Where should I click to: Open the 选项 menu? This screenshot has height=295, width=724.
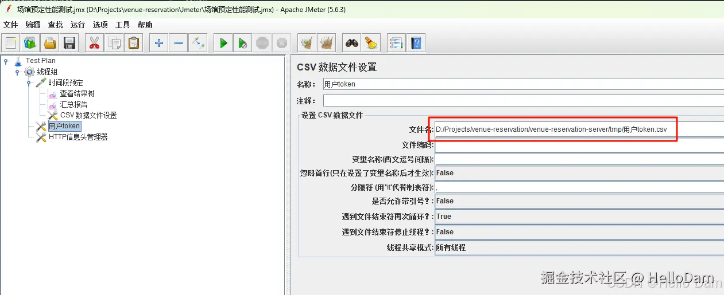click(100, 25)
